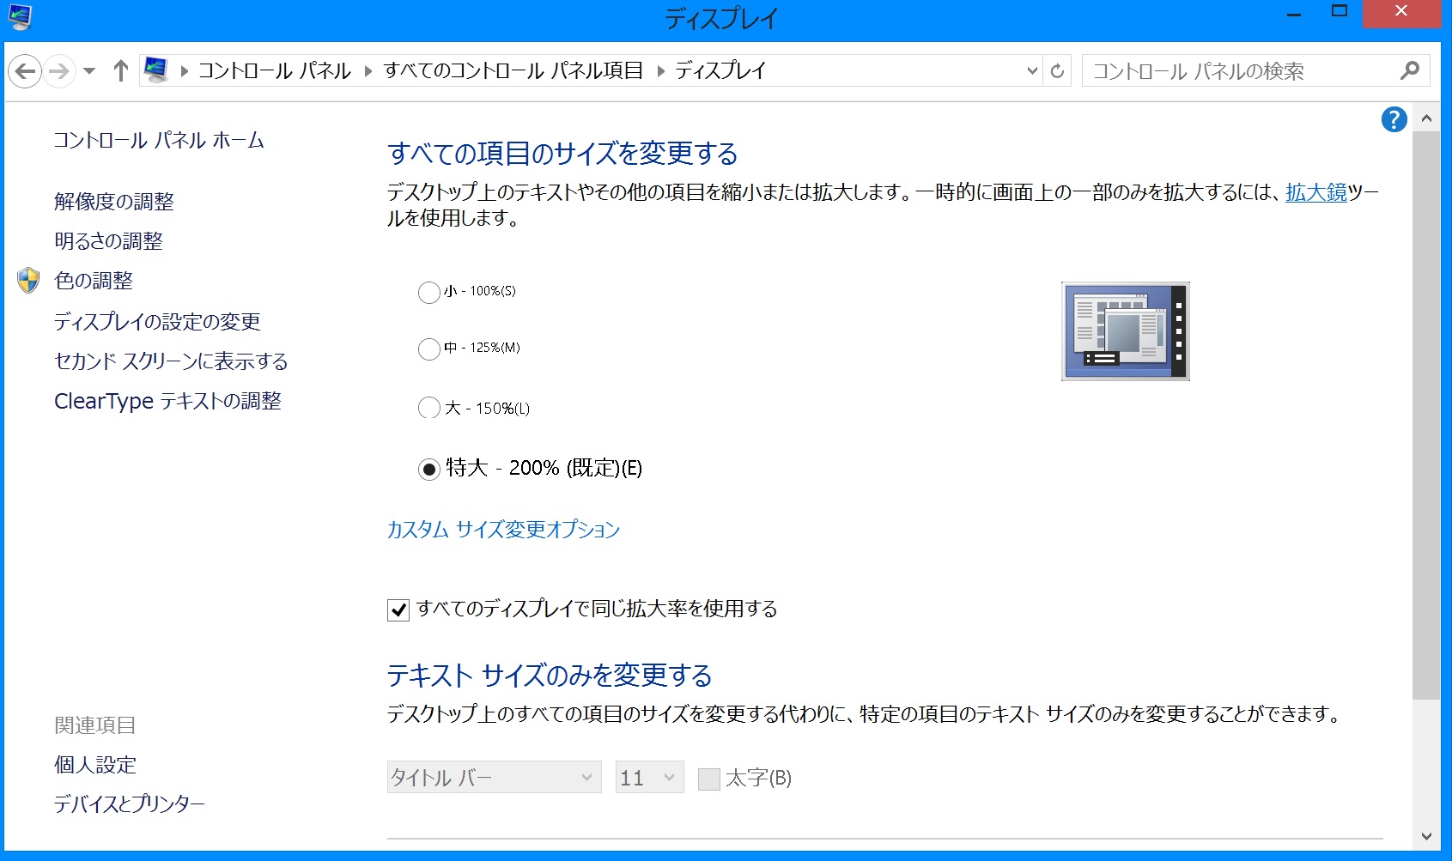Image resolution: width=1452 pixels, height=861 pixels.
Task: Select the 小 - 100% radio button
Action: (429, 292)
